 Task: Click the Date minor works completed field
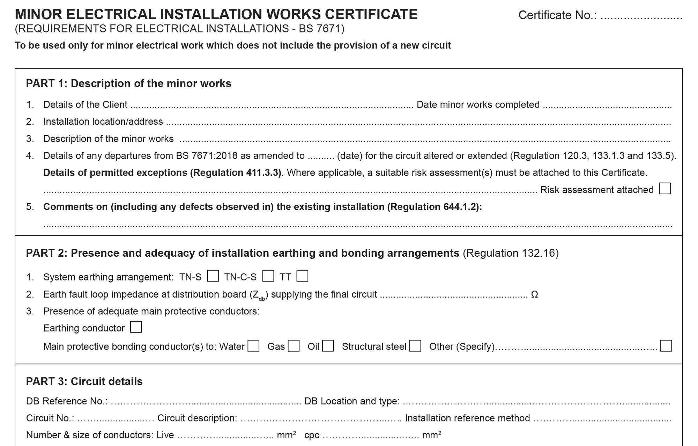[x=607, y=104]
